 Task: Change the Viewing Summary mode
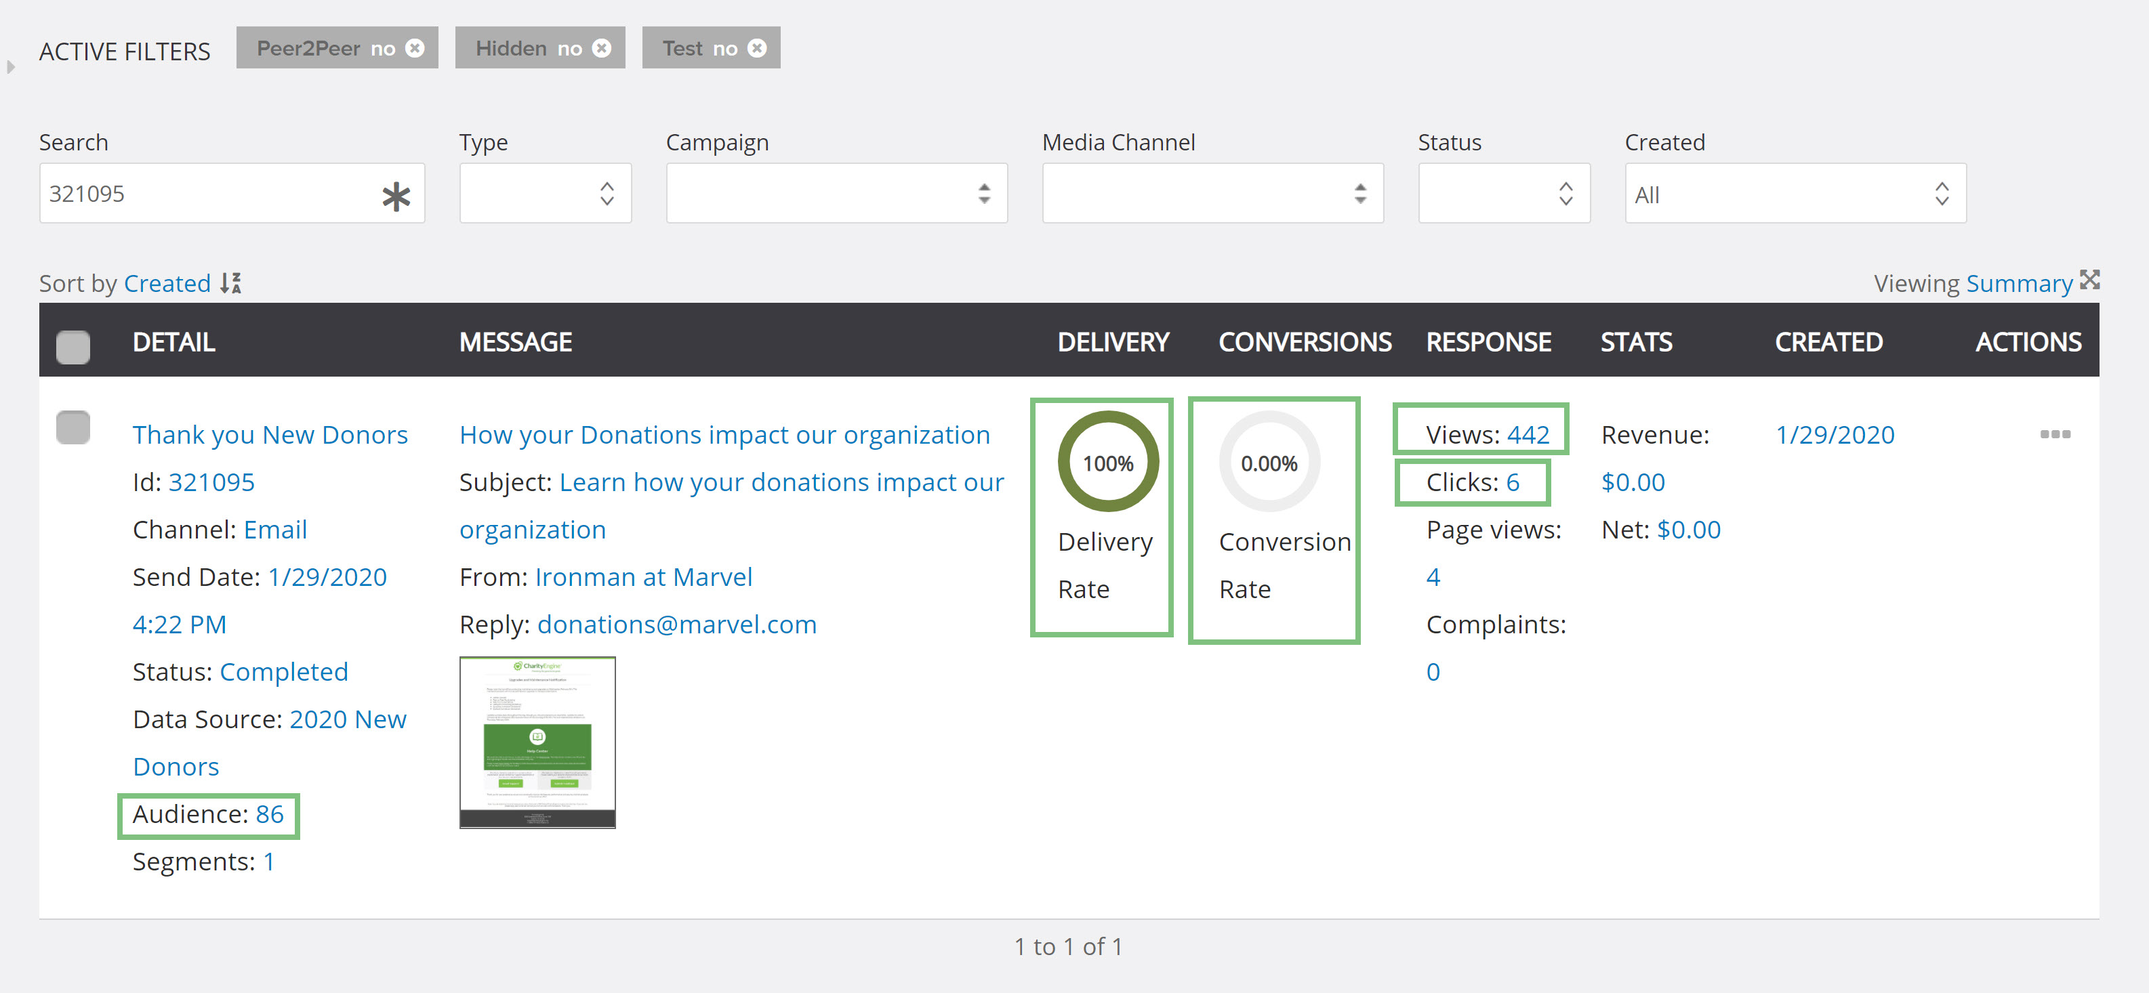tap(2019, 284)
